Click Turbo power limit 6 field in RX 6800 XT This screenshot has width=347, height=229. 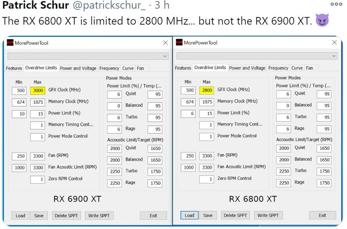point(284,117)
